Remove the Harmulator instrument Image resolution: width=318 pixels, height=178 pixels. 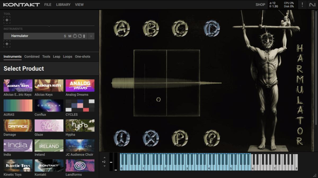(x=91, y=36)
